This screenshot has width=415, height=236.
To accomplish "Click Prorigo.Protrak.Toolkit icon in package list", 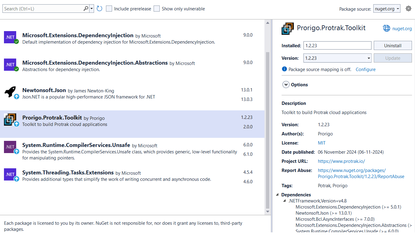I will [10, 119].
